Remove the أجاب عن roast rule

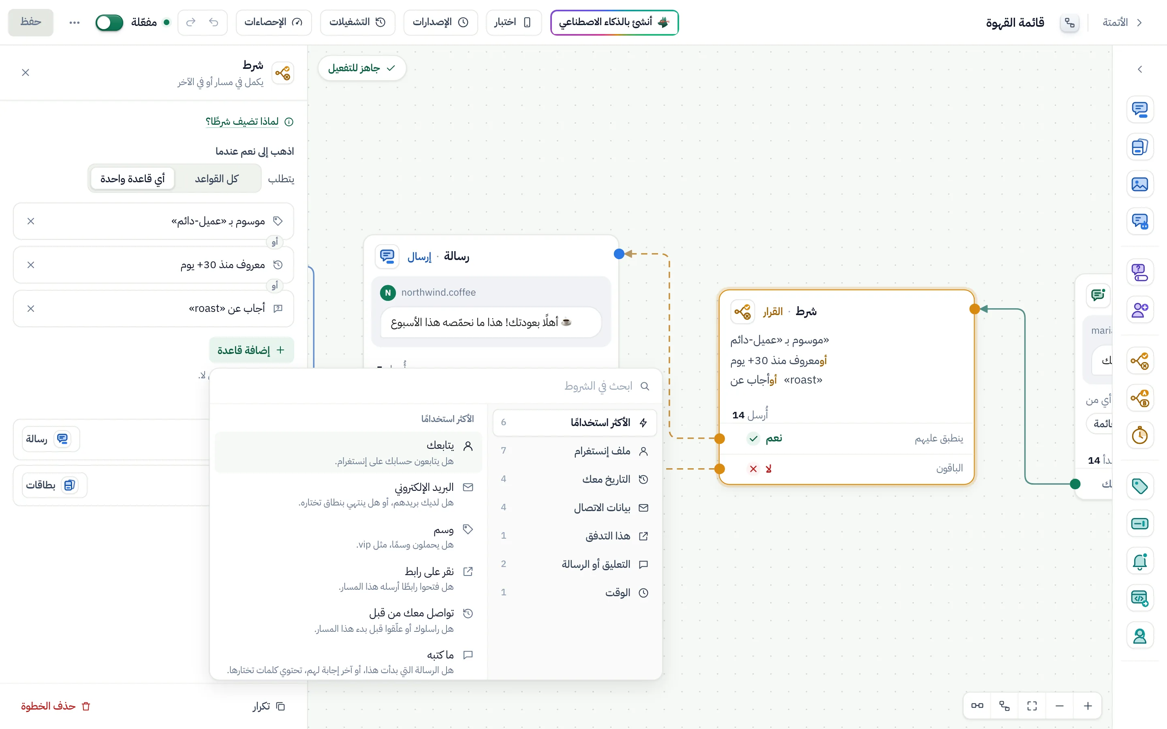[31, 309]
